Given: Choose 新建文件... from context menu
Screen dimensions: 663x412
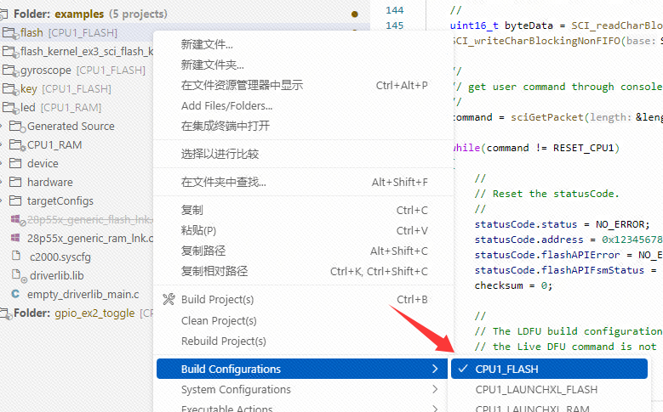Looking at the screenshot, I should click(302, 44).
